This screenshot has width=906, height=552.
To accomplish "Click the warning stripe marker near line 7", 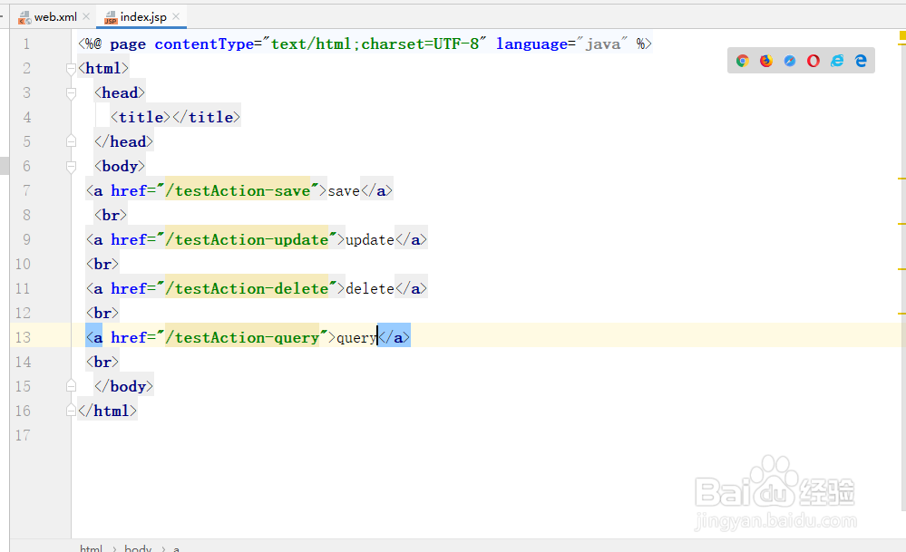I will click(902, 179).
